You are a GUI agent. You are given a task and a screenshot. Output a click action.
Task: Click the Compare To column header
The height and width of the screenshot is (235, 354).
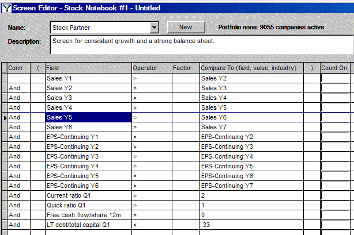pyautogui.click(x=251, y=68)
